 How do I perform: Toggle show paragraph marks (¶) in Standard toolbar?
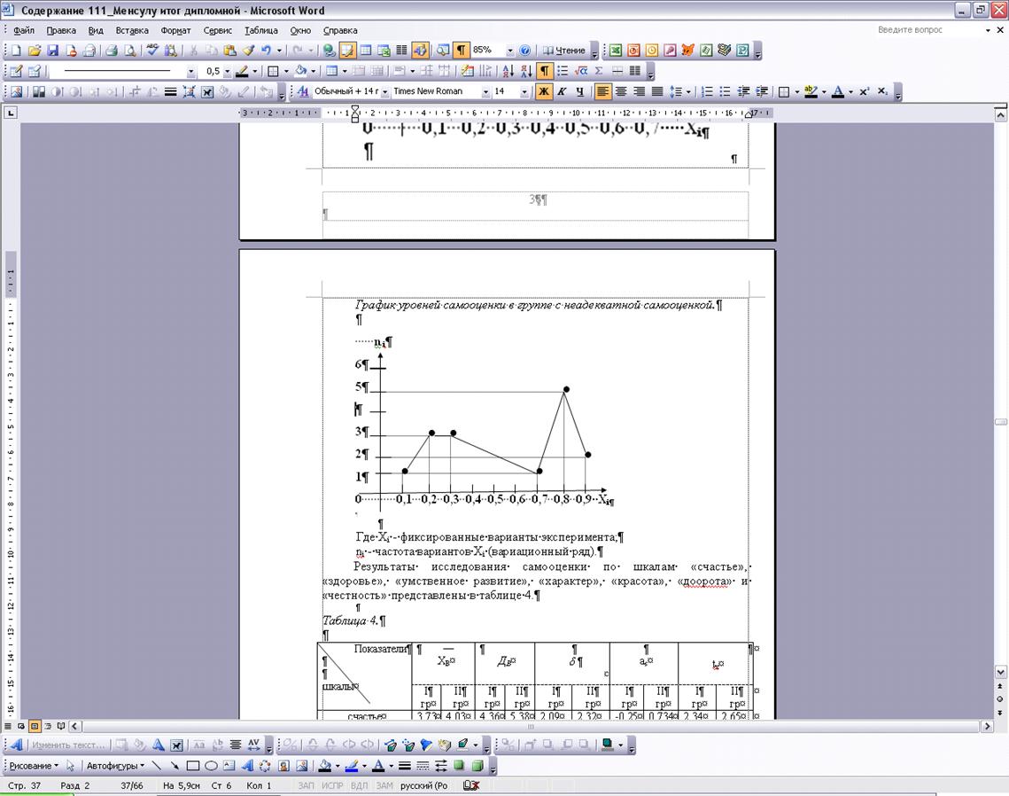pos(461,51)
